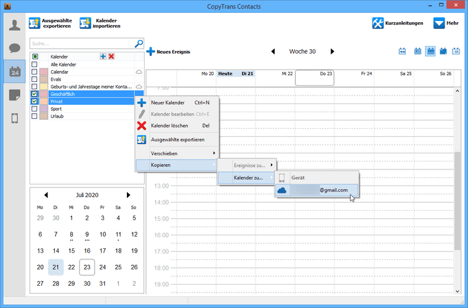Screen dimensions: 468x308
Task: Check the Sport checkbox
Action: click(34, 108)
